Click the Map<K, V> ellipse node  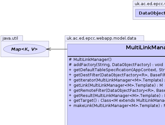[25, 49]
